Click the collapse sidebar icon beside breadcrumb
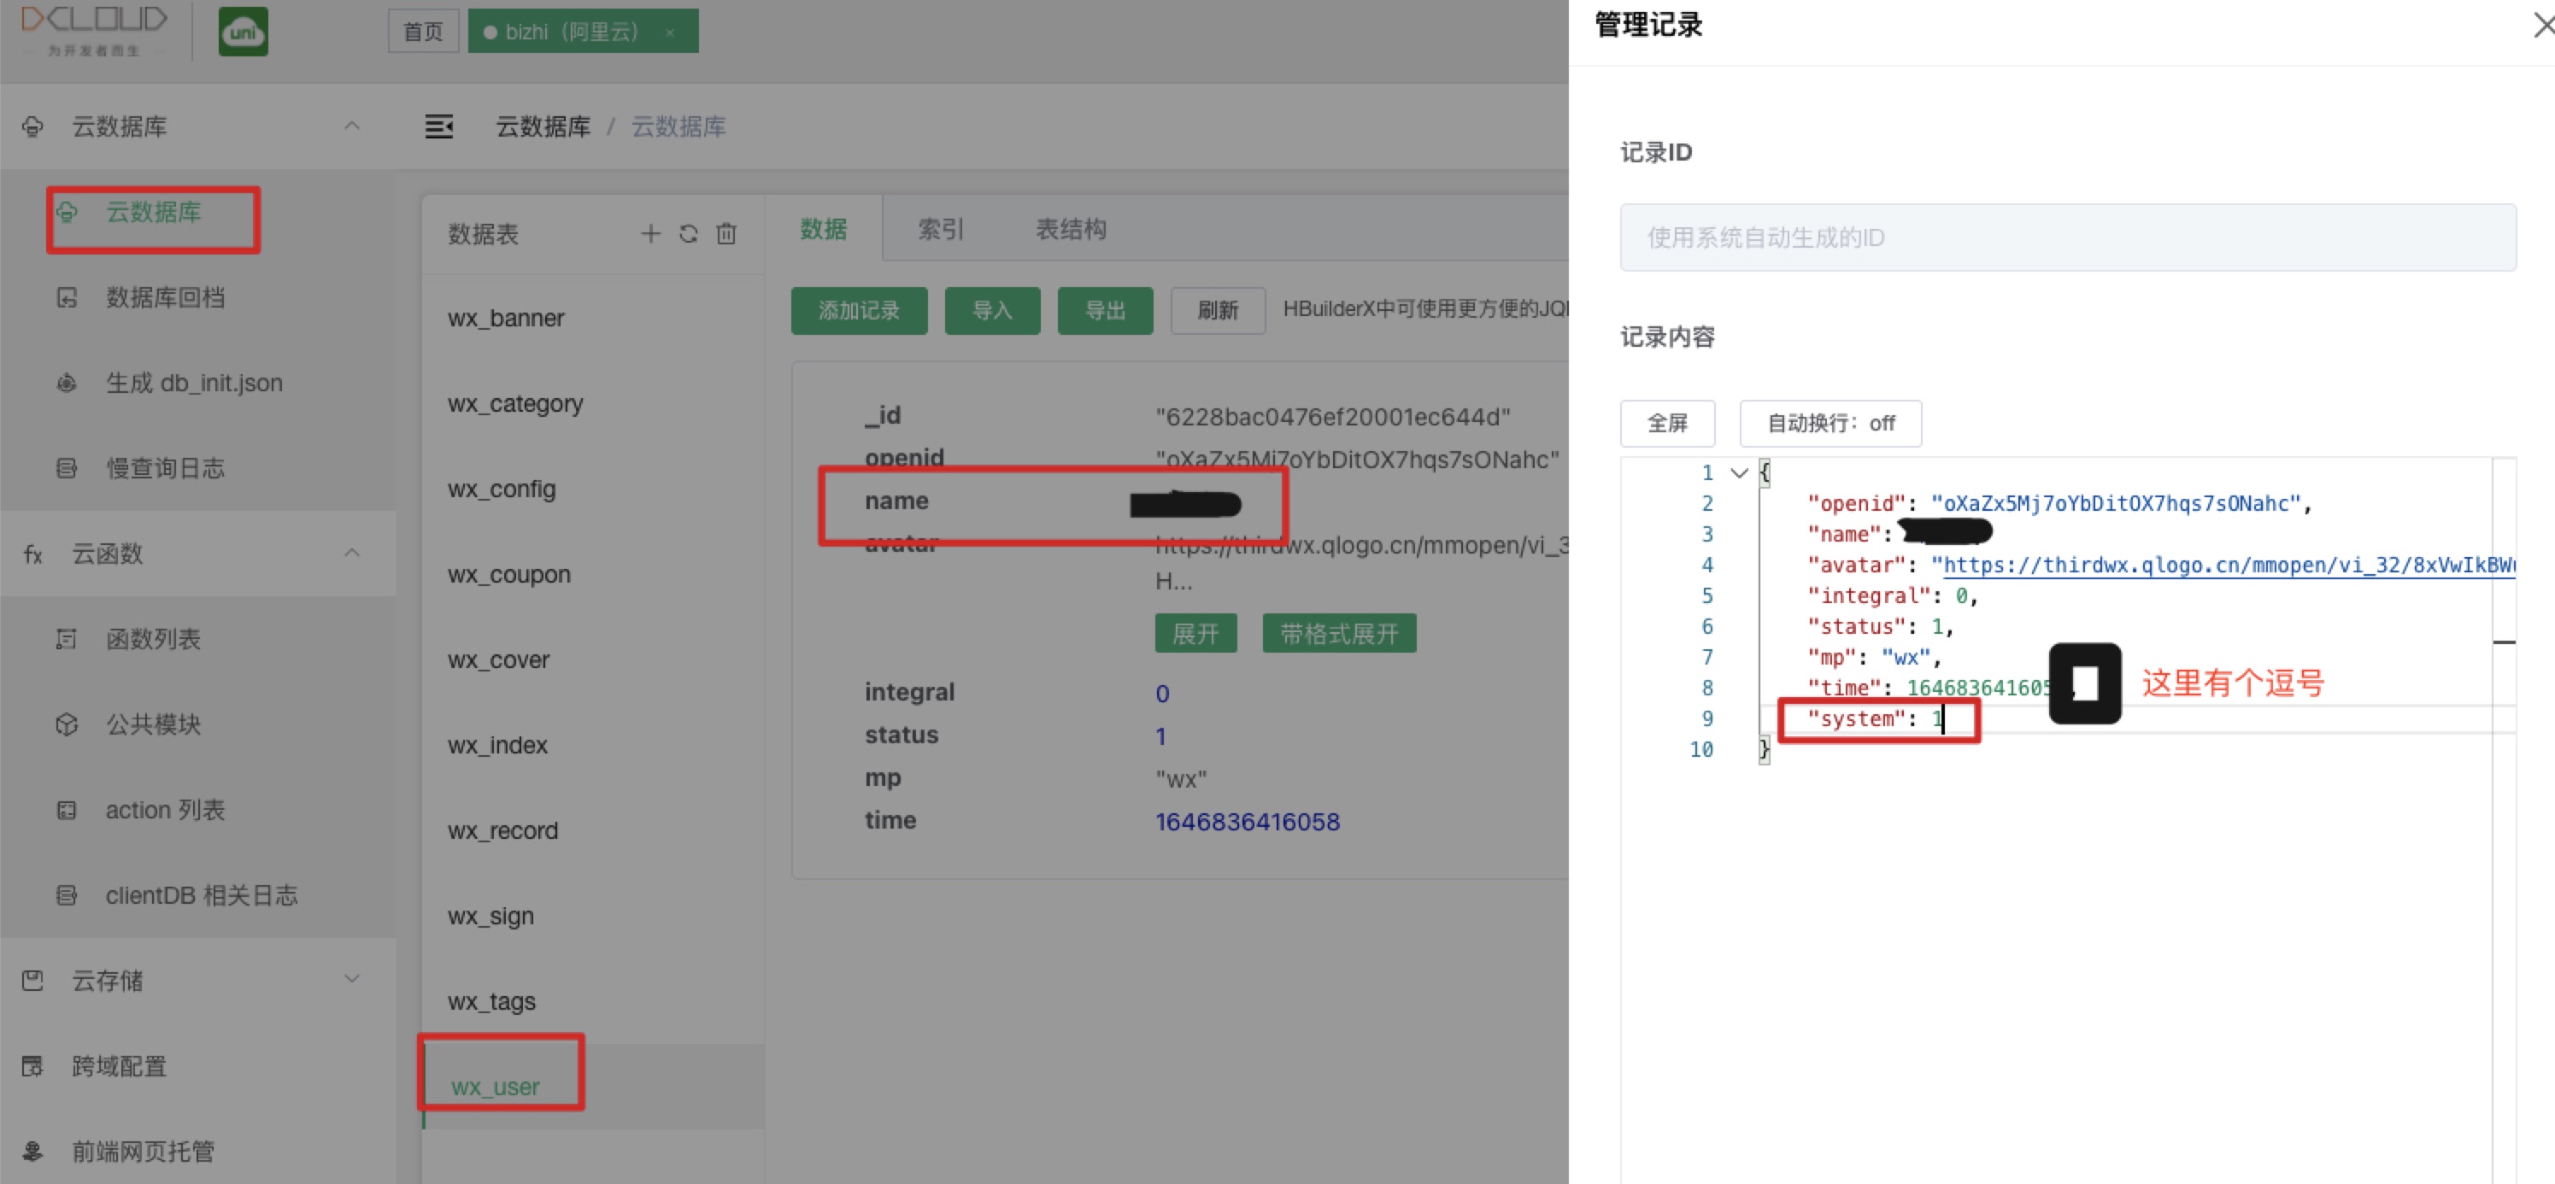2555x1184 pixels. [439, 126]
